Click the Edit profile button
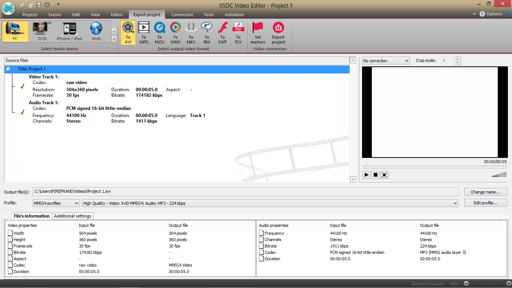Viewport: 512px width, 288px height. click(485, 202)
